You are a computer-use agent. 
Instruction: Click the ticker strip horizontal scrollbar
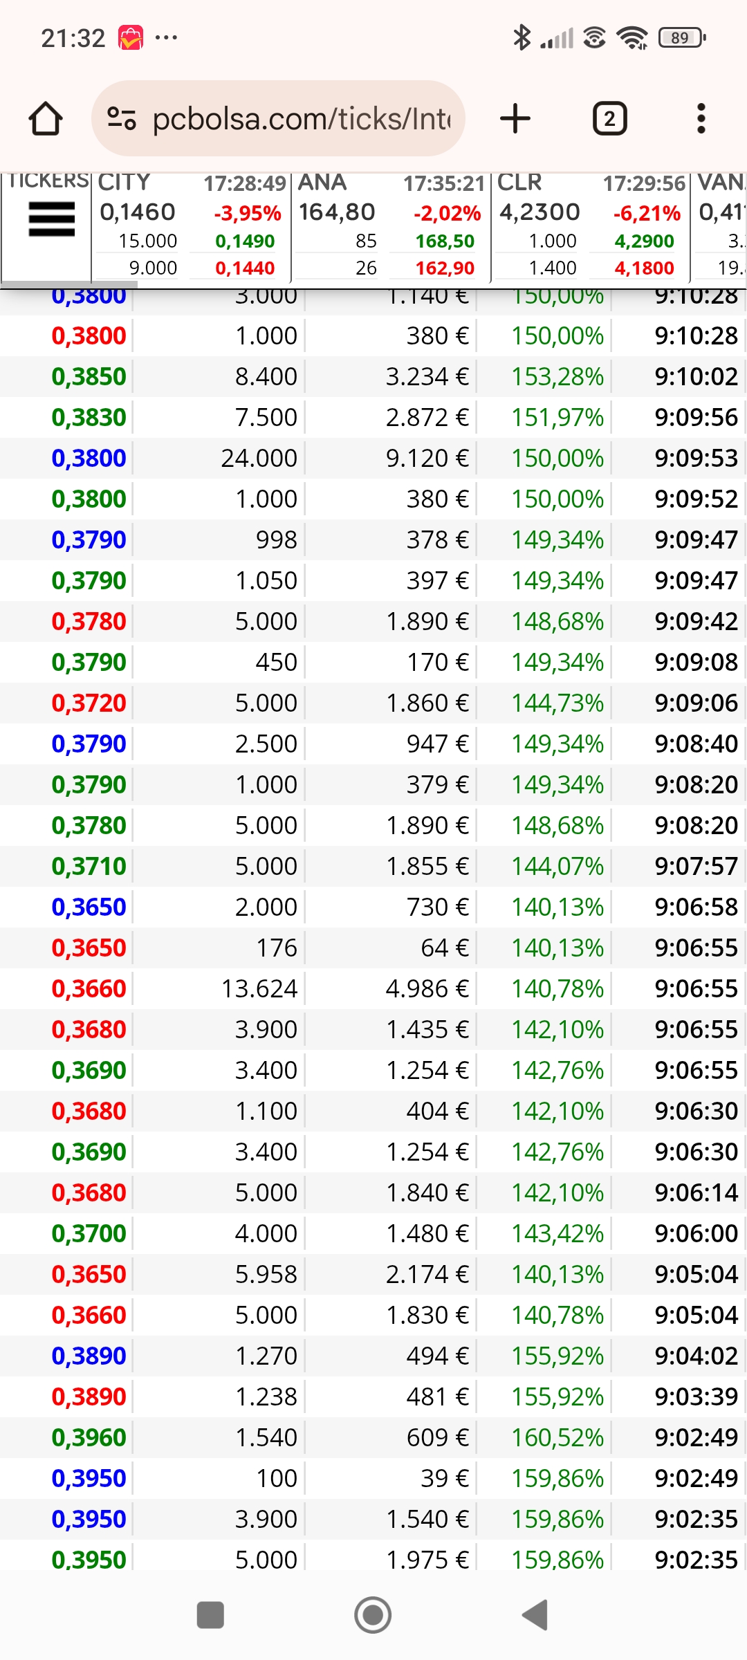click(69, 284)
